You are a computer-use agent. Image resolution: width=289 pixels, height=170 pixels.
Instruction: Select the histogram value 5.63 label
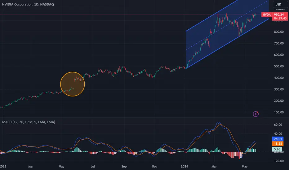pos(277,149)
